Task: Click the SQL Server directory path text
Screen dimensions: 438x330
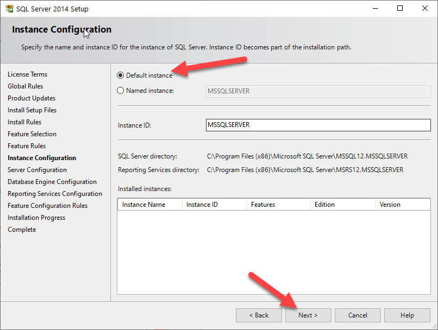Action: coord(307,156)
